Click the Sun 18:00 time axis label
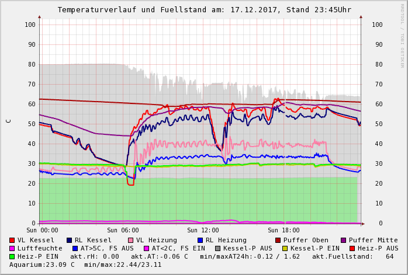 pyautogui.click(x=283, y=230)
